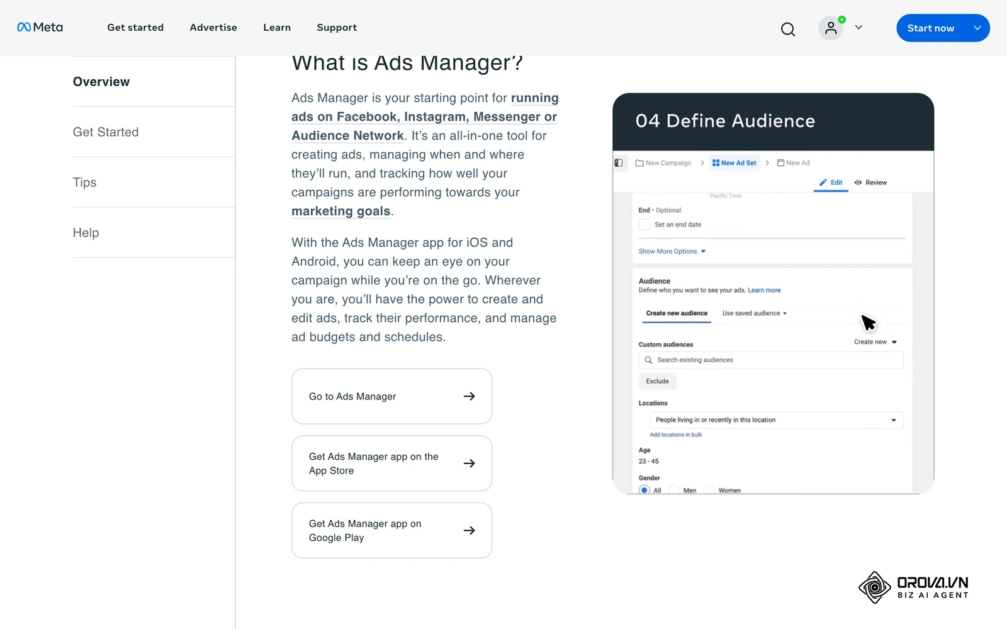Click the sidebar panel icon beside New Campaign

[619, 163]
